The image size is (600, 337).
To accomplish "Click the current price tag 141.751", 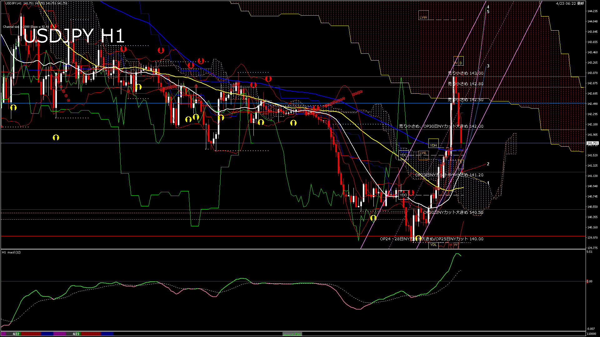I will pos(592,143).
